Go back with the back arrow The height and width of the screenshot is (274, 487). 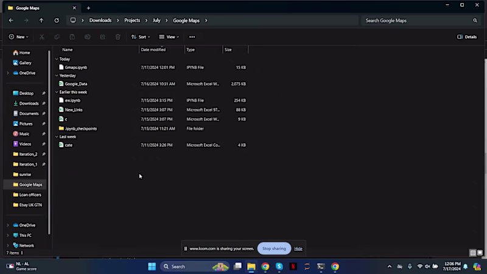coord(11,21)
